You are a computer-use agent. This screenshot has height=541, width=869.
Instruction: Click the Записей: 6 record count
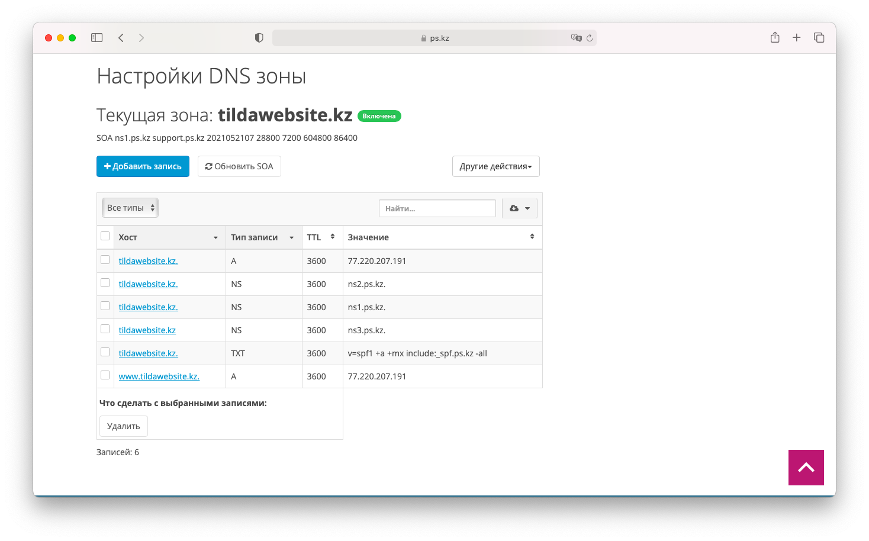click(x=118, y=452)
